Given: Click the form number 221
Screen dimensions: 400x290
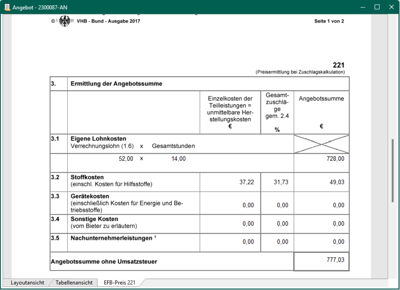Looking at the screenshot, I should pos(338,65).
